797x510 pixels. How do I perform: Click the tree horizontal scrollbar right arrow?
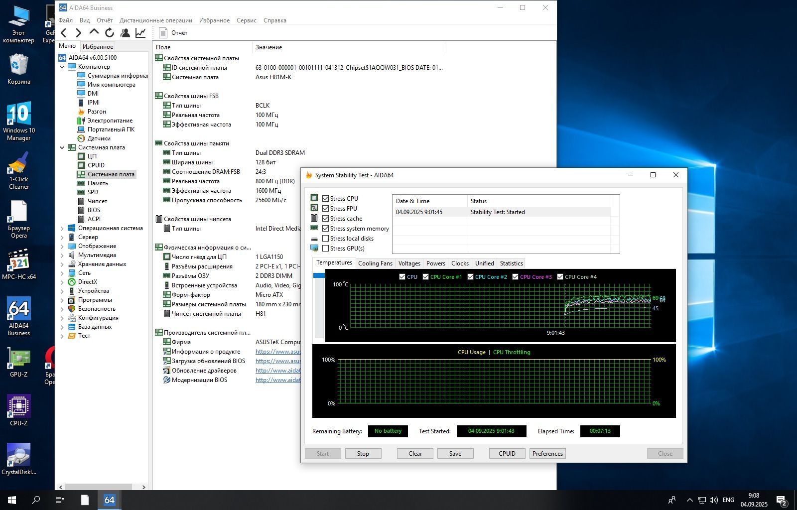(144, 487)
